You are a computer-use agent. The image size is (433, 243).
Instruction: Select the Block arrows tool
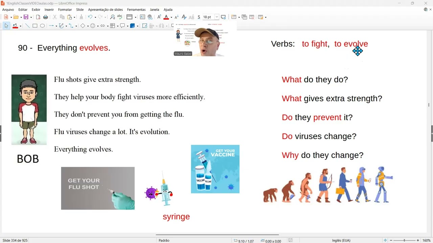pyautogui.click(x=102, y=26)
